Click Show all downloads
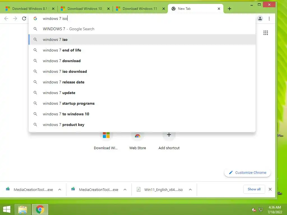Screen dimensions: 287x215 pos(254,189)
